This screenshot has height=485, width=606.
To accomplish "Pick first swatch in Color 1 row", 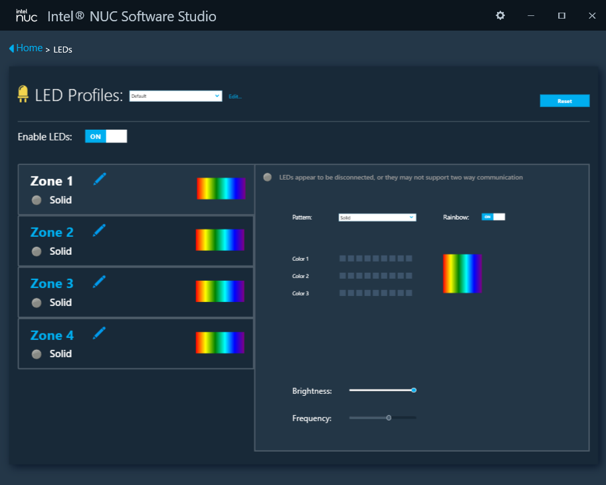I will tap(342, 259).
